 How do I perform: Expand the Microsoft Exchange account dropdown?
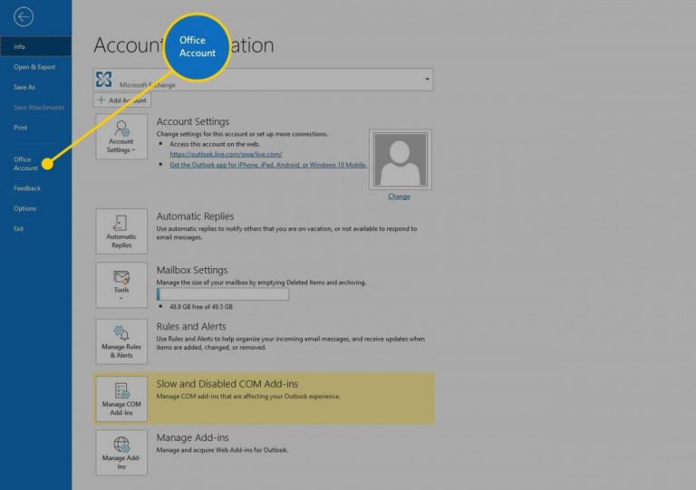tap(427, 80)
